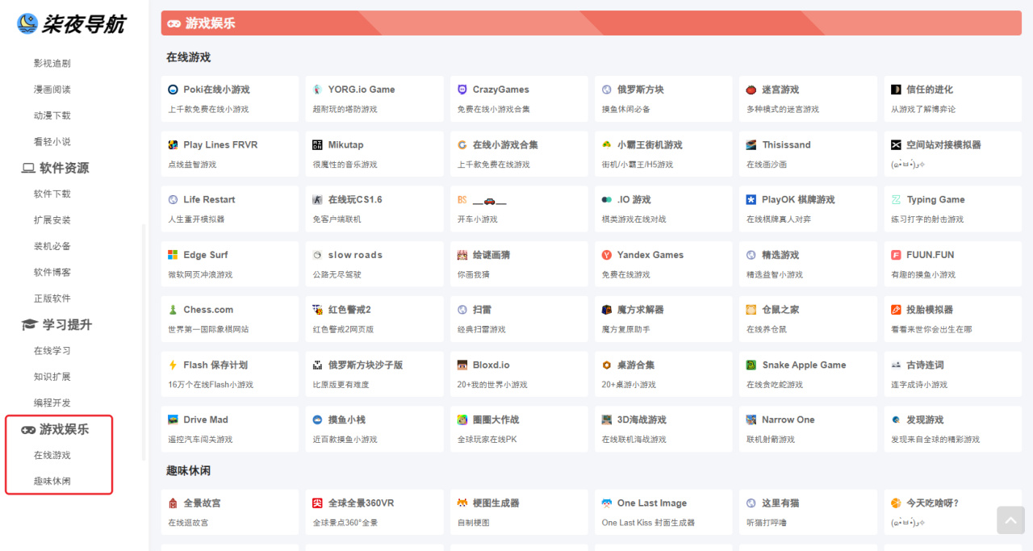Select 趣味休闲 in sidebar
This screenshot has height=551, width=1033.
pyautogui.click(x=52, y=481)
